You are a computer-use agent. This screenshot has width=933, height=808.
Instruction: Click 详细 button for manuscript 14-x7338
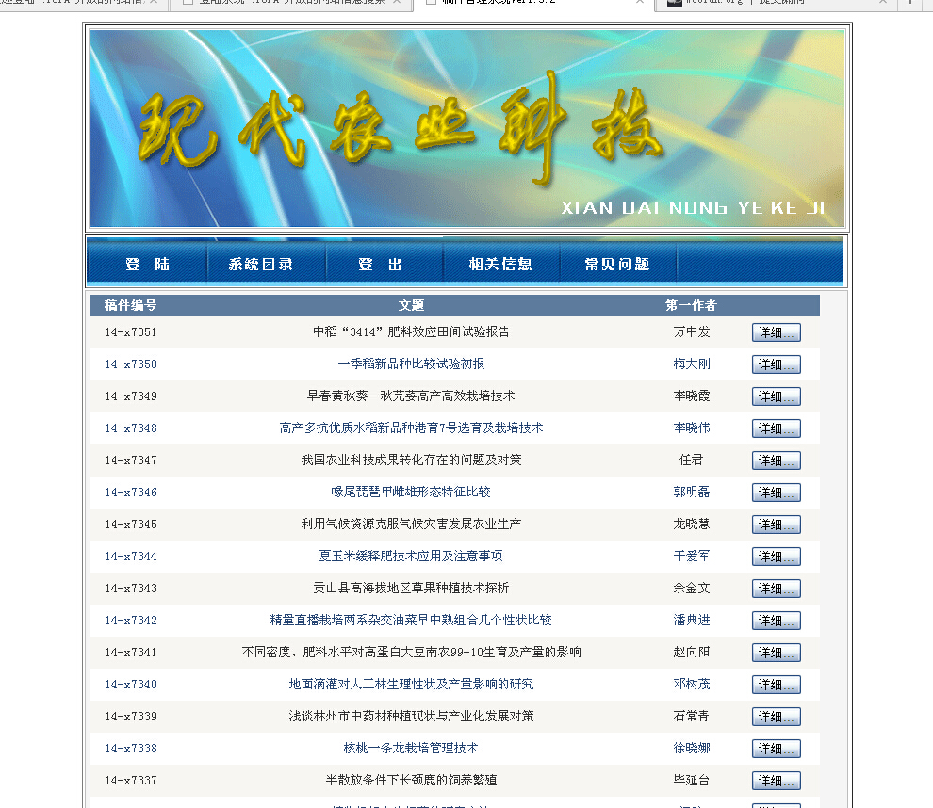776,750
